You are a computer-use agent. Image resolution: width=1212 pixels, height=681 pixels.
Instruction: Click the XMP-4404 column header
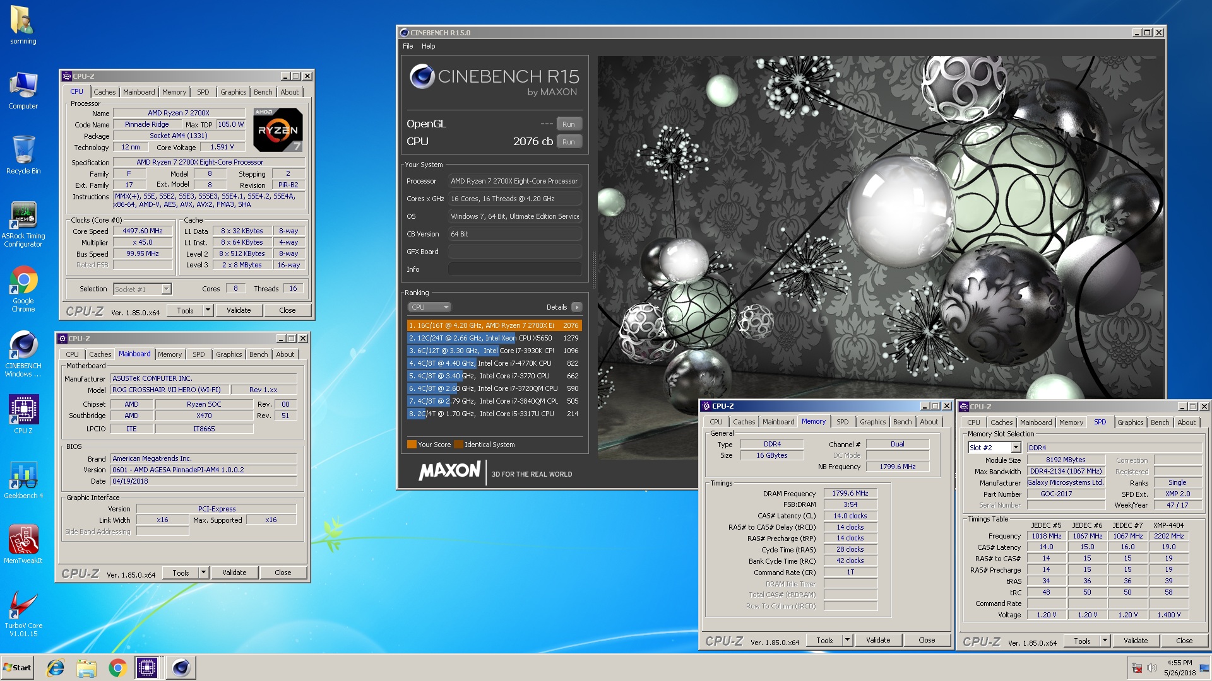pos(1168,525)
